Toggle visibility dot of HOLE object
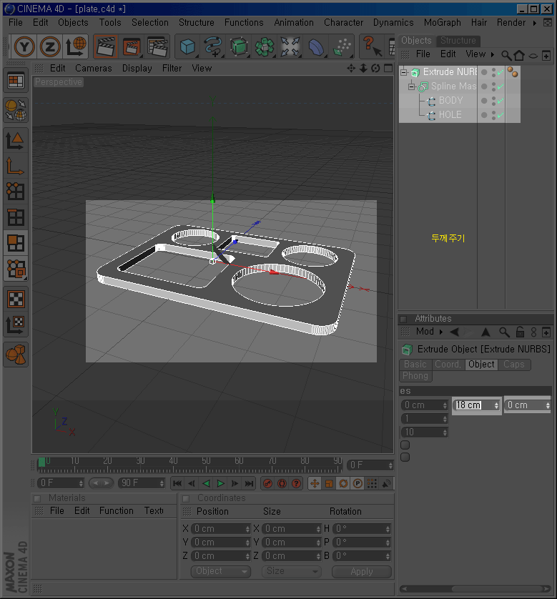This screenshot has height=599, width=557. 484,115
